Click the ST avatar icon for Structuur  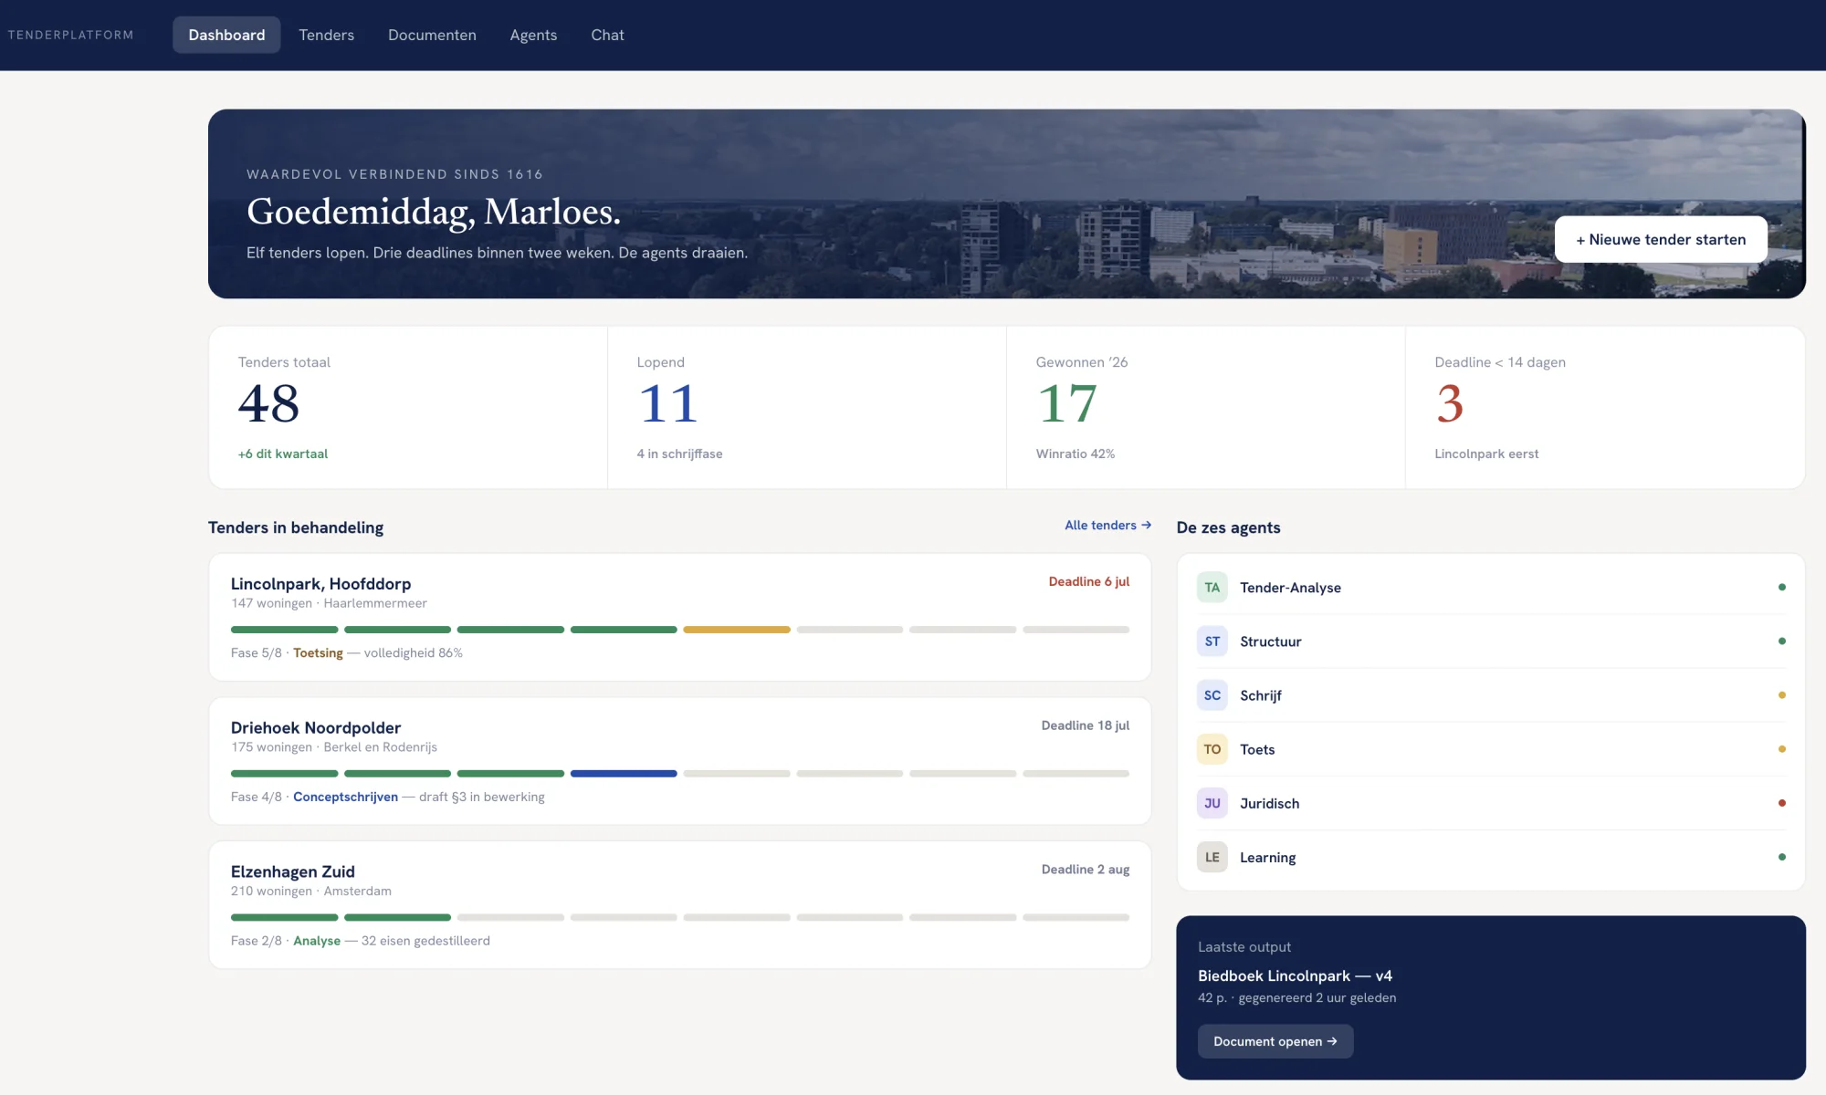[1212, 641]
